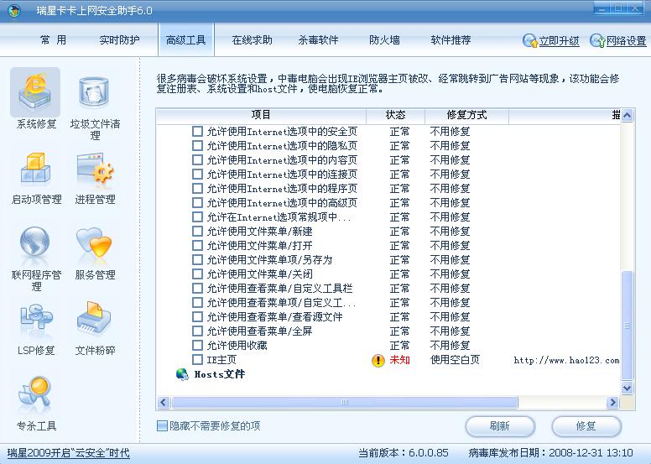The height and width of the screenshot is (464, 651).
Task: Click the vertical scrollbar up arrow
Action: tap(627, 116)
